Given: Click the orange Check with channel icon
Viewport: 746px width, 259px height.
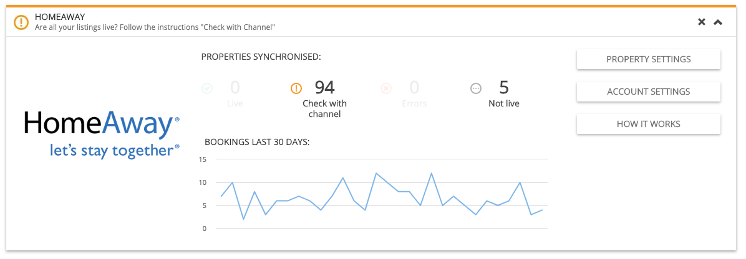Looking at the screenshot, I should 296,88.
